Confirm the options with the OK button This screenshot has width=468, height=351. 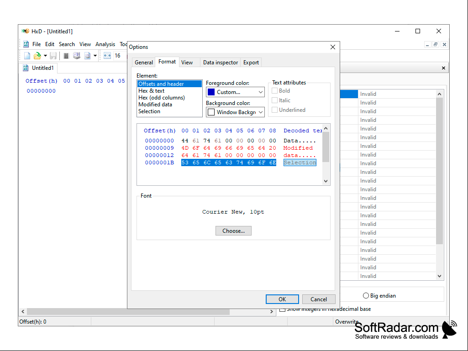coord(282,299)
